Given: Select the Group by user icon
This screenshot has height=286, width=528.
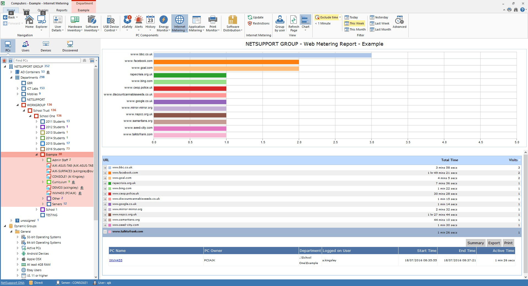Looking at the screenshot, I should (280, 23).
